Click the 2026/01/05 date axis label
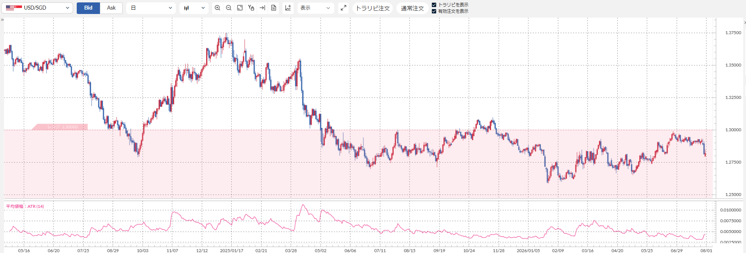 [528, 251]
